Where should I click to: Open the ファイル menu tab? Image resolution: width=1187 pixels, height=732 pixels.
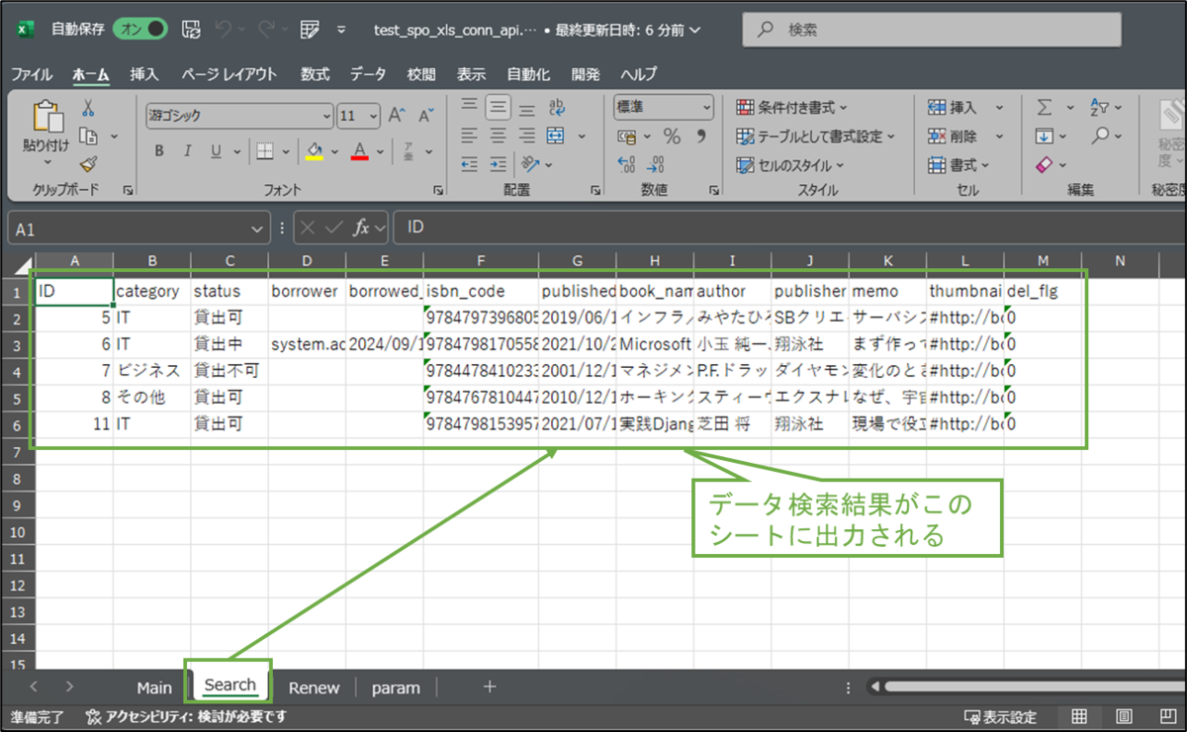pyautogui.click(x=32, y=74)
